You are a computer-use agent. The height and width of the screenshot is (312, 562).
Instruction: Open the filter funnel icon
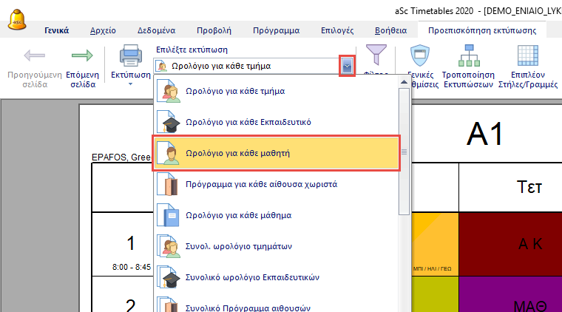click(376, 55)
